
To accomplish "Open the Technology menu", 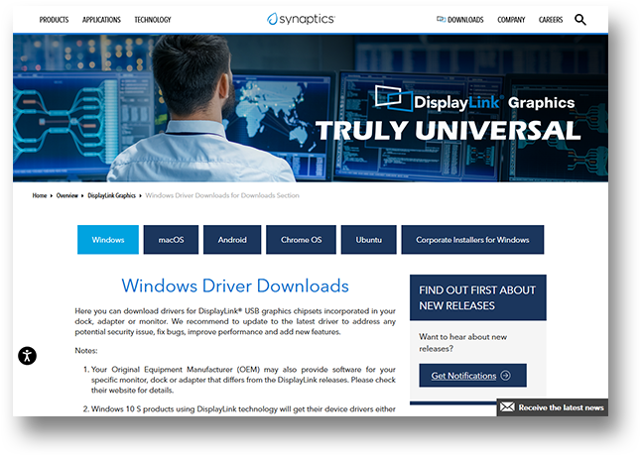I will [153, 20].
